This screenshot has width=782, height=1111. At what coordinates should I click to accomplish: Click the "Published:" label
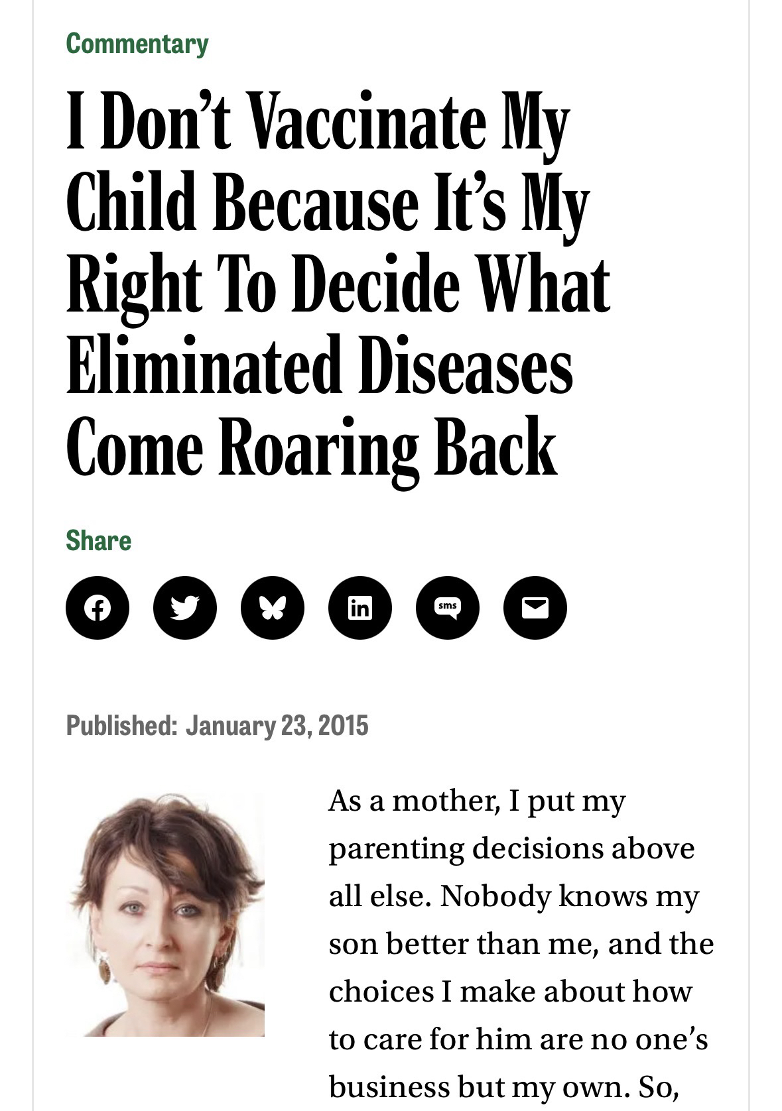pyautogui.click(x=121, y=725)
